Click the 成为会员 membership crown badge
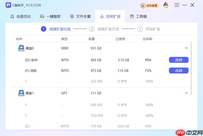Image resolution: width=203 pixels, height=136 pixels. pyautogui.click(x=150, y=5)
